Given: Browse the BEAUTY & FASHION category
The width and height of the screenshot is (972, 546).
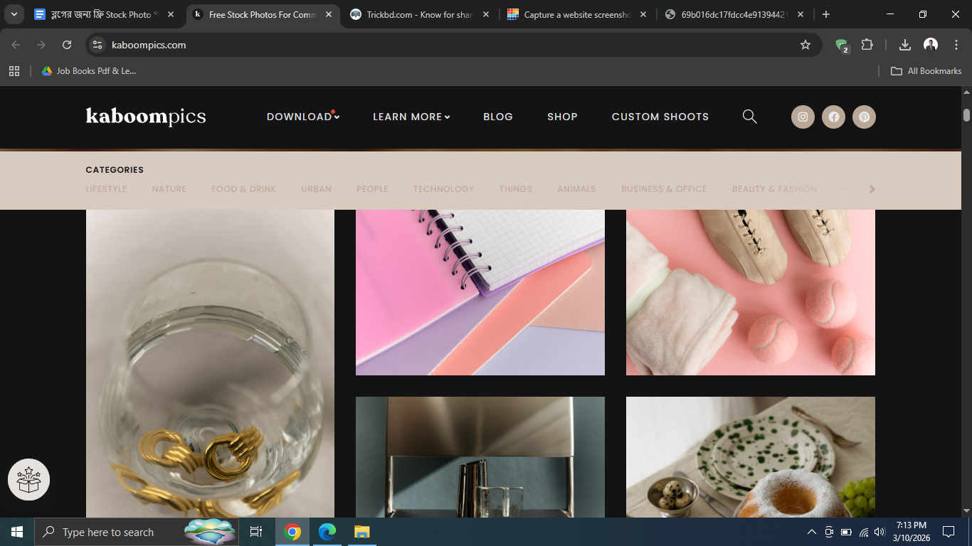Looking at the screenshot, I should pos(774,189).
